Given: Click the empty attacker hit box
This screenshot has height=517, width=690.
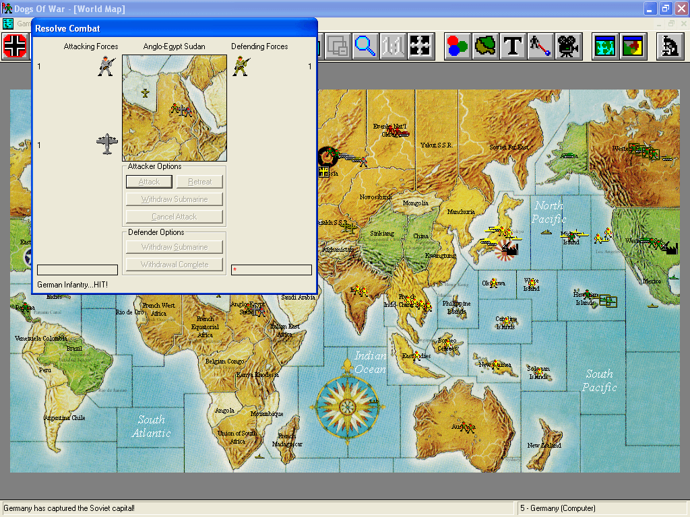Looking at the screenshot, I should 77,270.
